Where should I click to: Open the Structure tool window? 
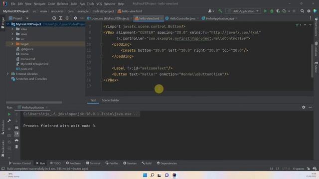pos(3,127)
